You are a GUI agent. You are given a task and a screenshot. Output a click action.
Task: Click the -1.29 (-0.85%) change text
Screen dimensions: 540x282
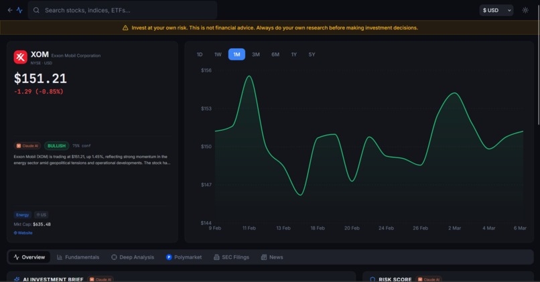point(39,92)
